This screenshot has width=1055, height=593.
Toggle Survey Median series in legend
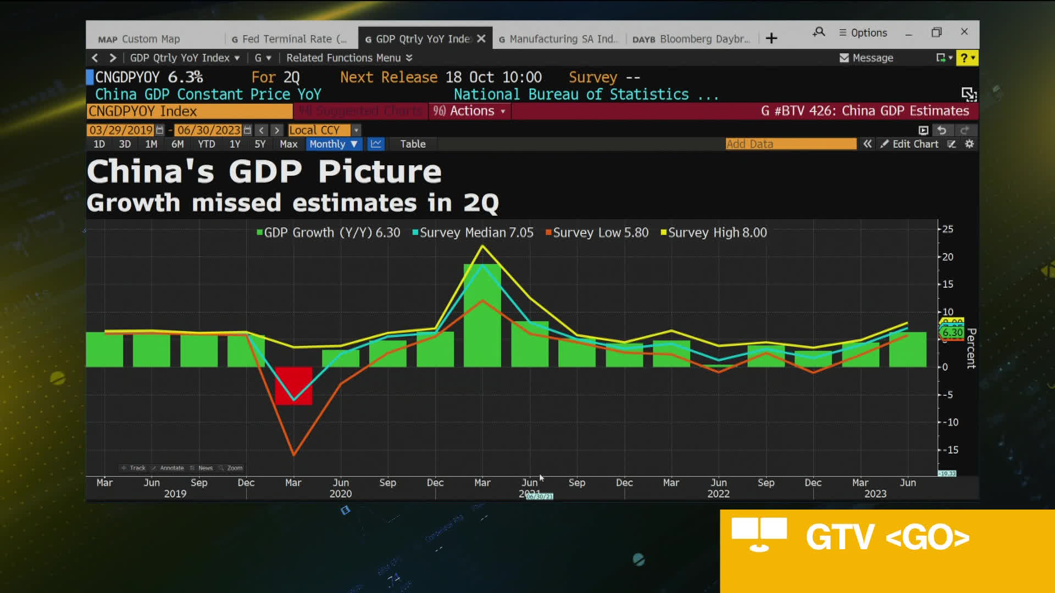(x=473, y=233)
